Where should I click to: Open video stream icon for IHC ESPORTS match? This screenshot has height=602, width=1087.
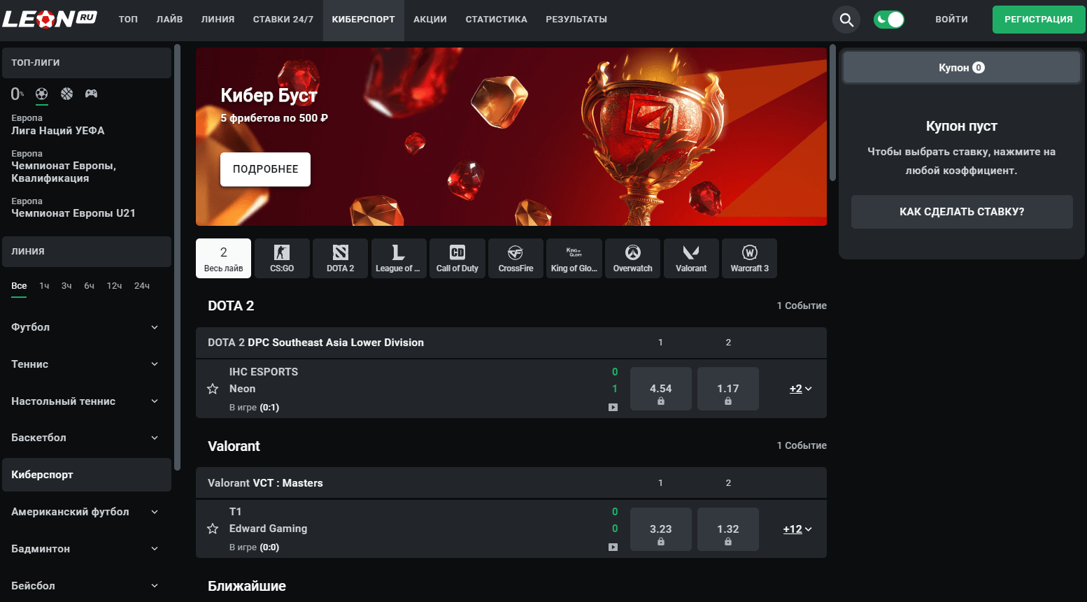[x=613, y=408]
